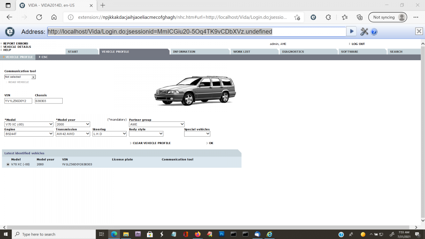The height and width of the screenshot is (239, 425).
Task: Open Firefox from the taskbar
Action: click(x=197, y=234)
